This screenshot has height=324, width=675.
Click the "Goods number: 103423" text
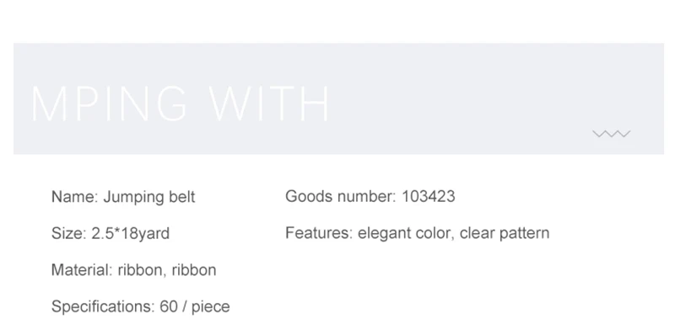tap(370, 196)
